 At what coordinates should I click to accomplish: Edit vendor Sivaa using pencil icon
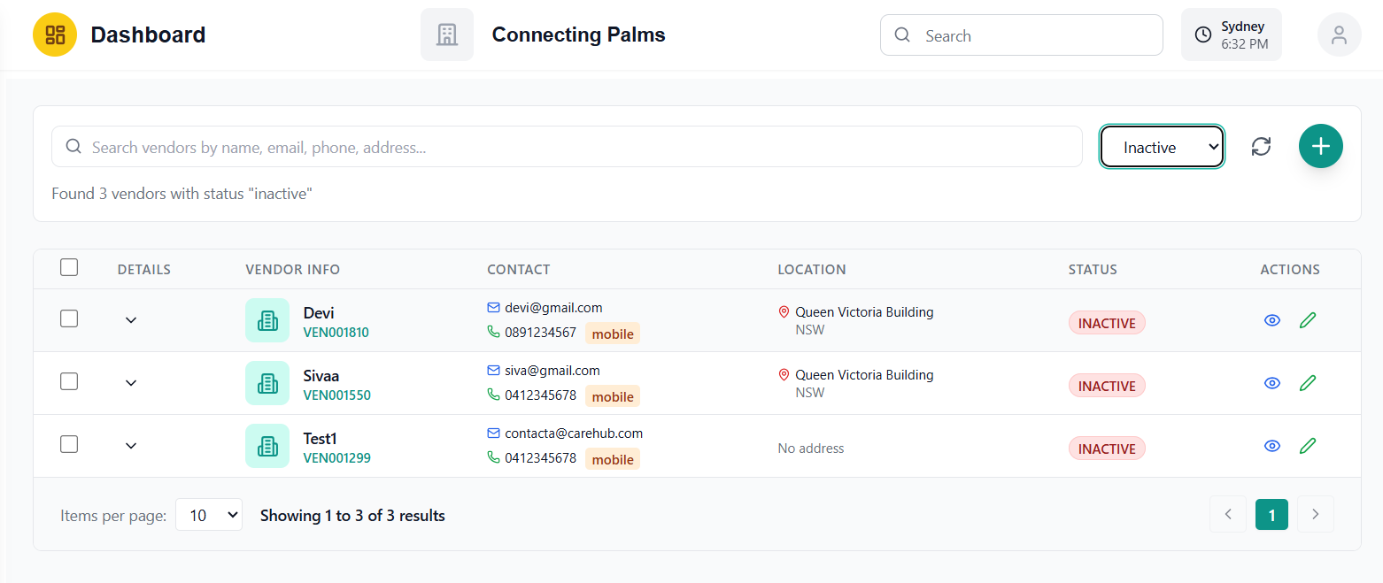point(1308,383)
